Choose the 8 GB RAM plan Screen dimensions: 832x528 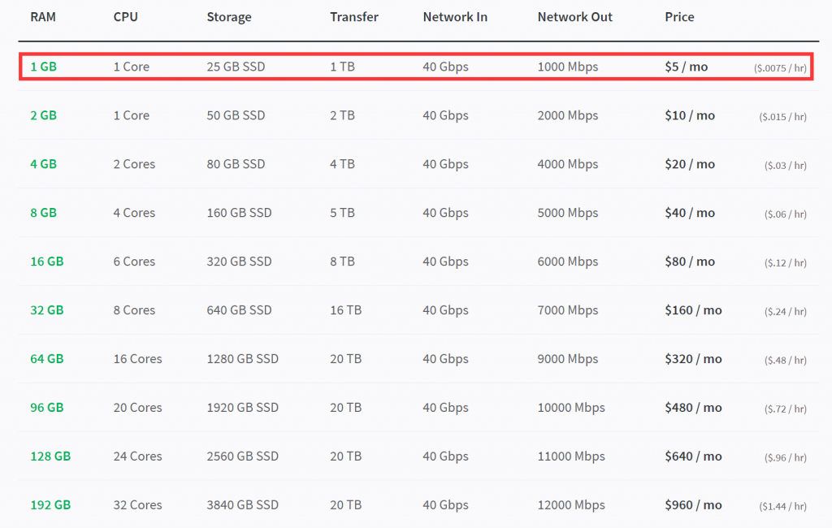click(43, 213)
